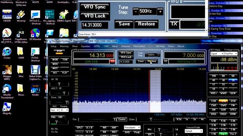The image size is (243, 136).
Task: Increase tune step in PowerSDR window
Action: point(159,55)
